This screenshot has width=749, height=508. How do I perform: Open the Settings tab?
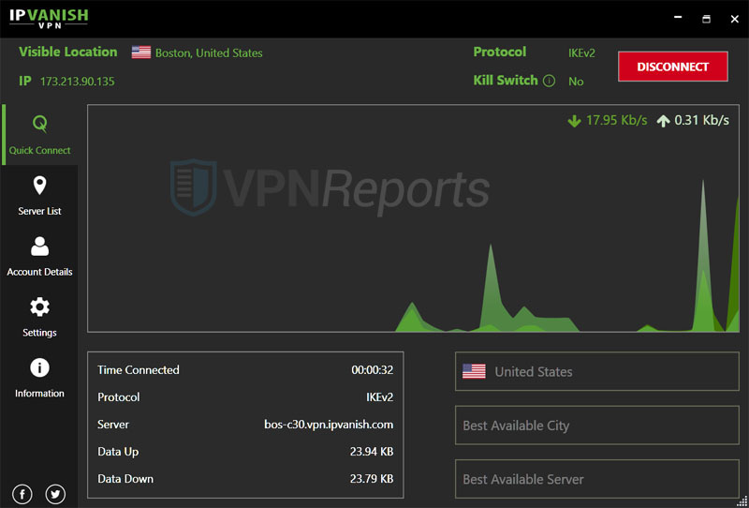pos(39,317)
